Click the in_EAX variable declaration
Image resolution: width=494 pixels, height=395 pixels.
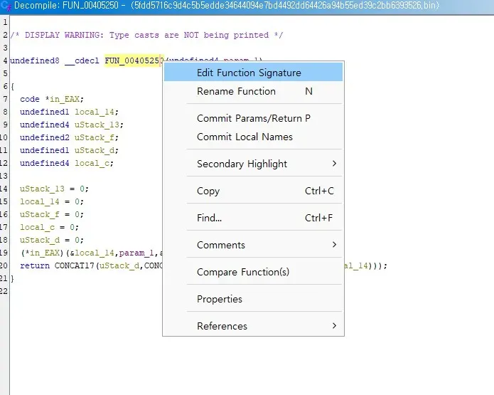(x=63, y=100)
